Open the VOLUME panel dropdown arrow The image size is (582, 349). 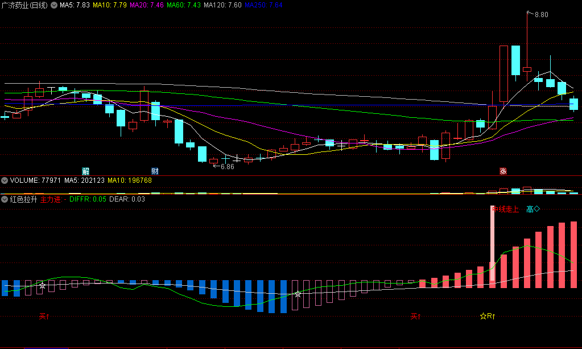tap(5, 180)
